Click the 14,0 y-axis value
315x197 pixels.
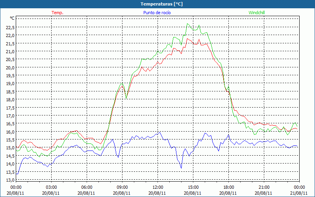coord(10,164)
